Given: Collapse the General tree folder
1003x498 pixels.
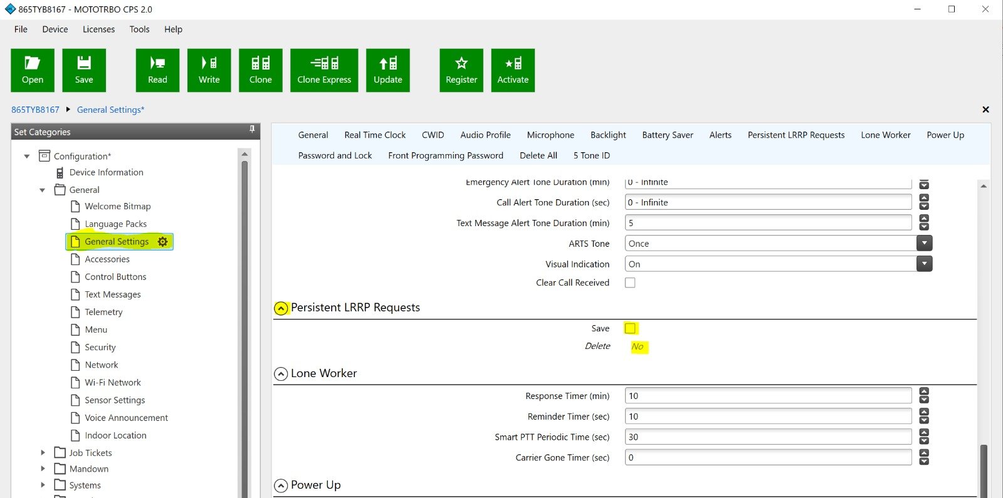Looking at the screenshot, I should (42, 190).
